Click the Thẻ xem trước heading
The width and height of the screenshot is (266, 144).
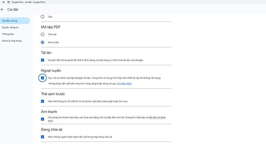[x=53, y=94]
